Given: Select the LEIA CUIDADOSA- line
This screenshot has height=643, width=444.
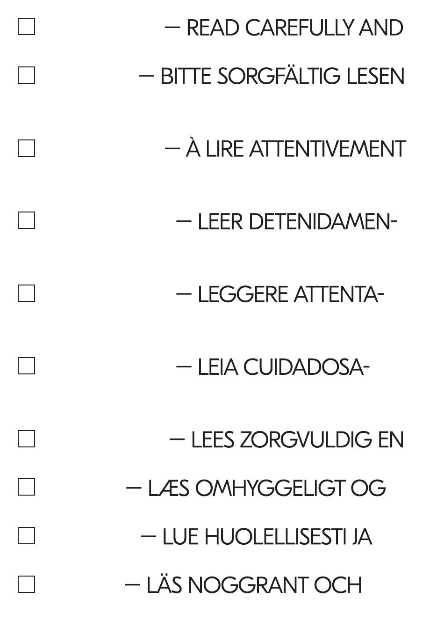Looking at the screenshot, I should (x=284, y=367).
